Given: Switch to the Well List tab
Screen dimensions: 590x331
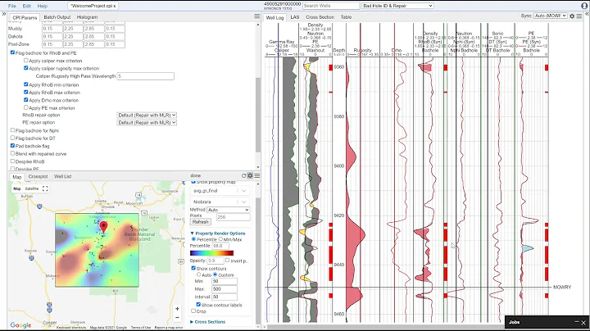Looking at the screenshot, I should tap(63, 176).
